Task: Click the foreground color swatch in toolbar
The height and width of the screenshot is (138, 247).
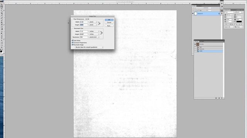Action: pos(1,51)
